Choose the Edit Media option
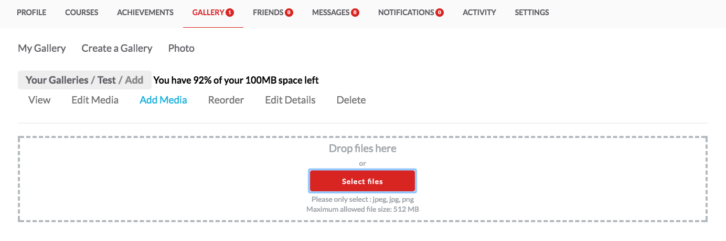The image size is (726, 241). (95, 100)
